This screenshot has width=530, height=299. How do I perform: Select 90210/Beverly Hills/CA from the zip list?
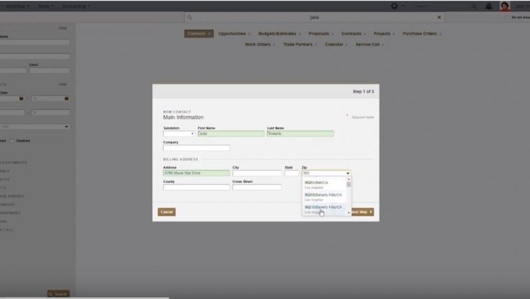[323, 207]
